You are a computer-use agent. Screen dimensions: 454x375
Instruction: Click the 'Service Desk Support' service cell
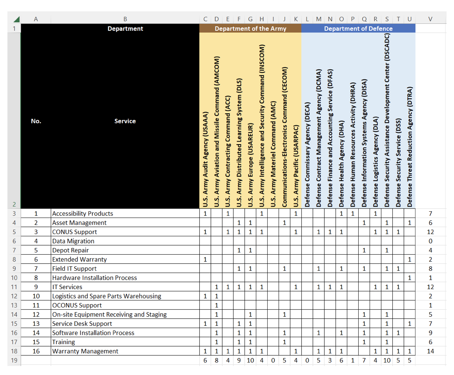click(125, 323)
